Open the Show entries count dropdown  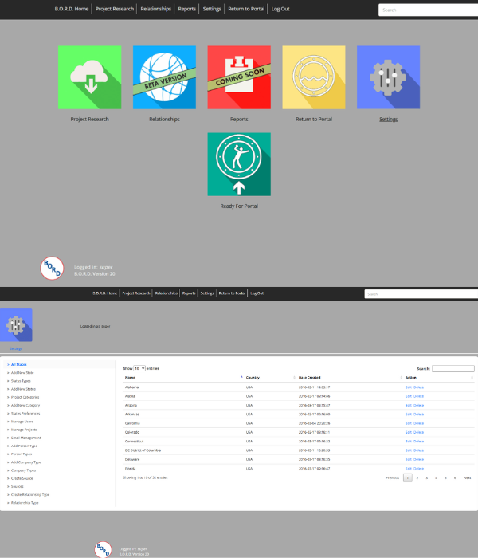coord(139,369)
